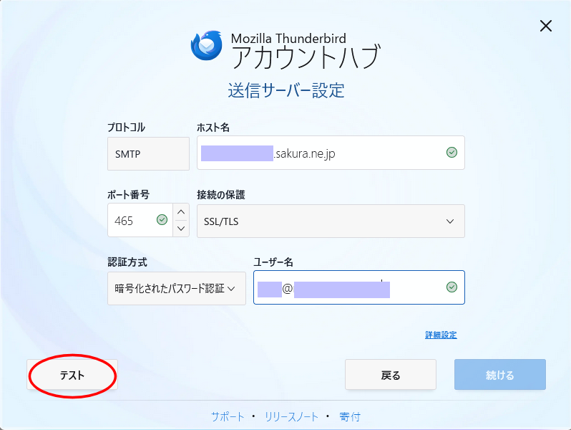The image size is (571, 430).
Task: Open the リリースノート link
Action: point(291,416)
